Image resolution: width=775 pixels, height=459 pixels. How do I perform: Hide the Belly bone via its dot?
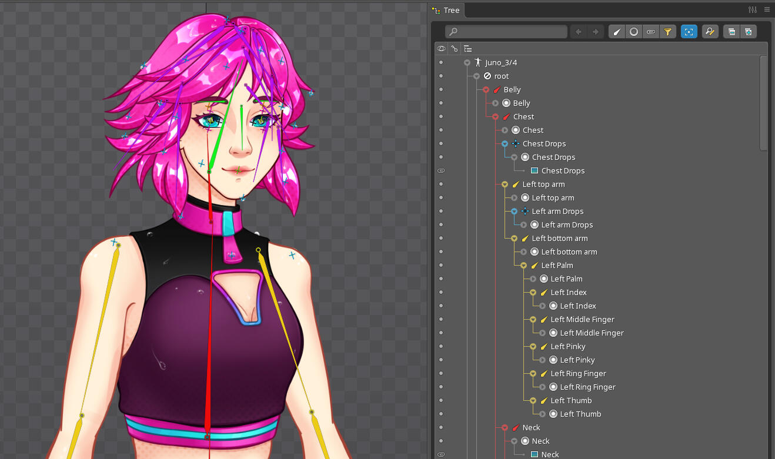coord(441,90)
